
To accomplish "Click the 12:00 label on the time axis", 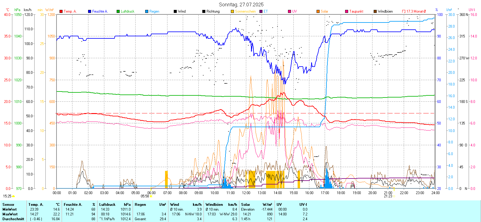I will click(x=246, y=193).
